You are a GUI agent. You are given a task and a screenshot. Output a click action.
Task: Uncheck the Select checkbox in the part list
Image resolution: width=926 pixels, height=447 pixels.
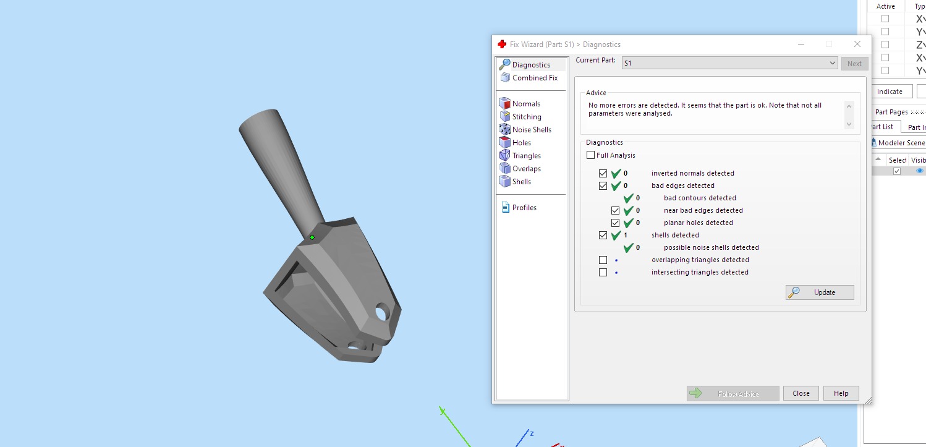pyautogui.click(x=897, y=171)
